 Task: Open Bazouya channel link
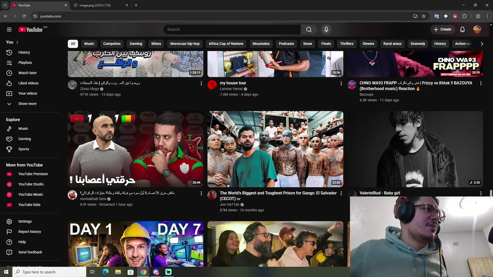click(x=366, y=94)
